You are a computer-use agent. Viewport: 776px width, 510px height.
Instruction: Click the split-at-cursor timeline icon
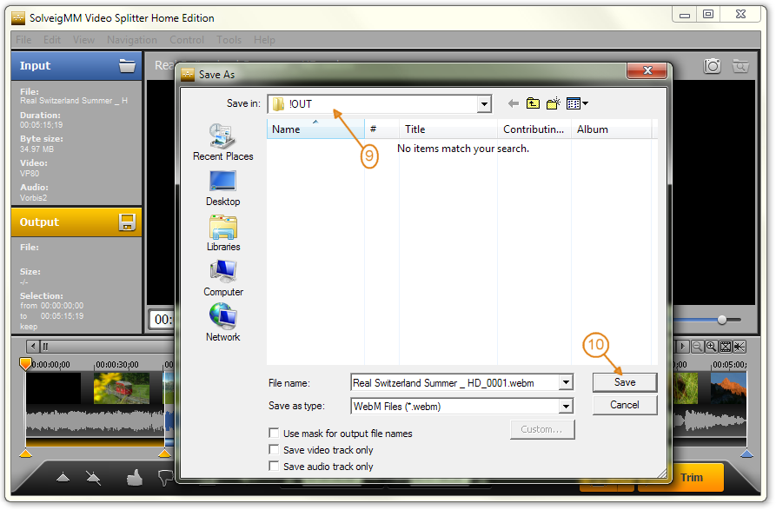coord(740,347)
